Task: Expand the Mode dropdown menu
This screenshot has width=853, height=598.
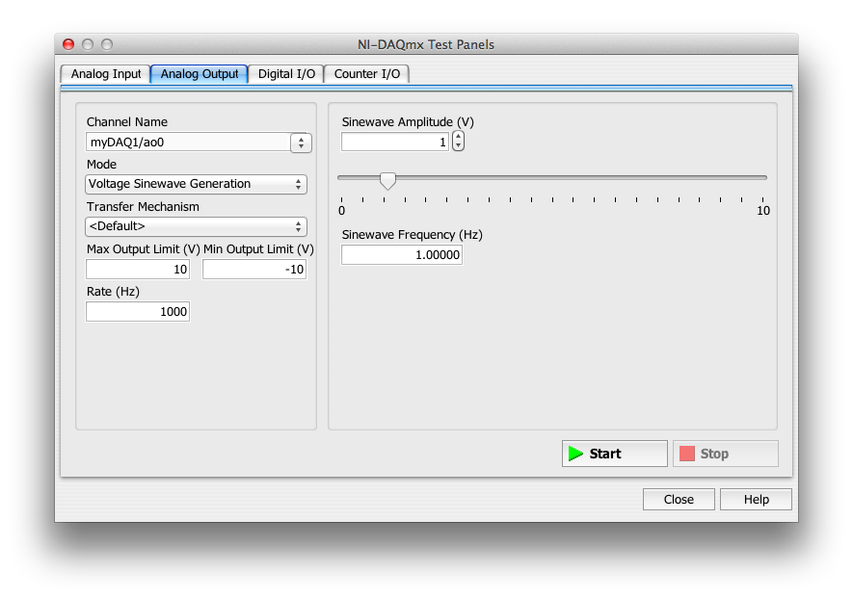Action: pos(197,184)
